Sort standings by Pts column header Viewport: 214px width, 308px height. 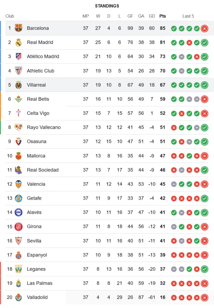[x=162, y=16]
